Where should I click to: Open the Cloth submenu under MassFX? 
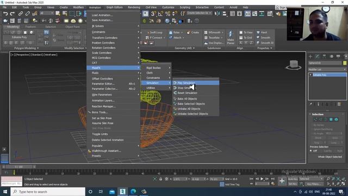pyautogui.click(x=156, y=73)
